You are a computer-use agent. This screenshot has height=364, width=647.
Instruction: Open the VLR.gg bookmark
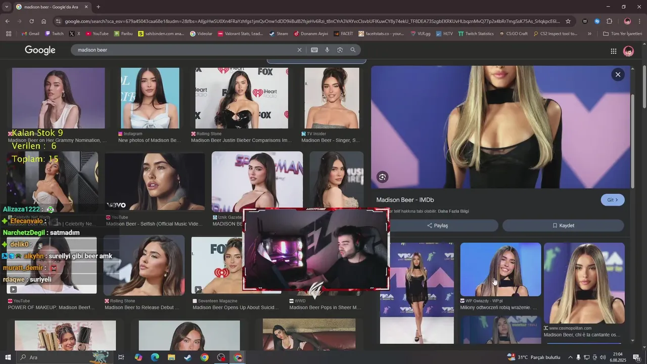420,34
